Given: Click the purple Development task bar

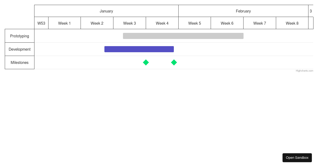Looking at the screenshot, I should click(139, 49).
